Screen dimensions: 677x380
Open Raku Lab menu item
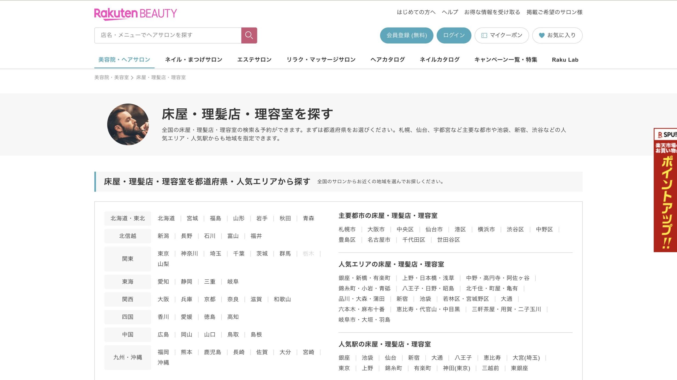[x=565, y=60]
